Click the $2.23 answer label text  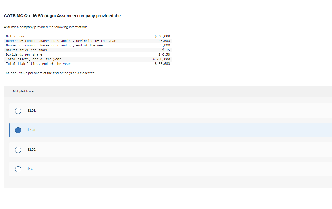coord(31,130)
